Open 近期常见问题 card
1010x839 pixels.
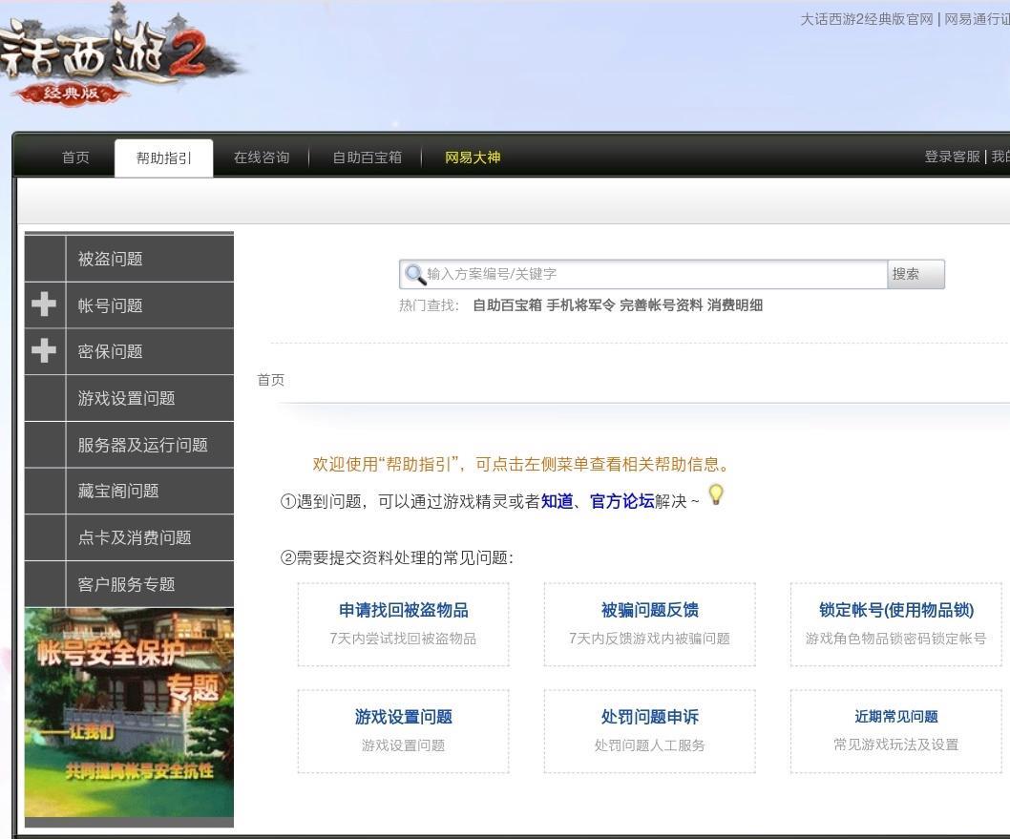pos(896,731)
